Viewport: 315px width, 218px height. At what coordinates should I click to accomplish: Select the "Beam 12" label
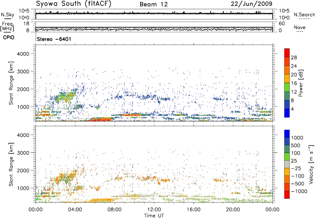pos(154,4)
